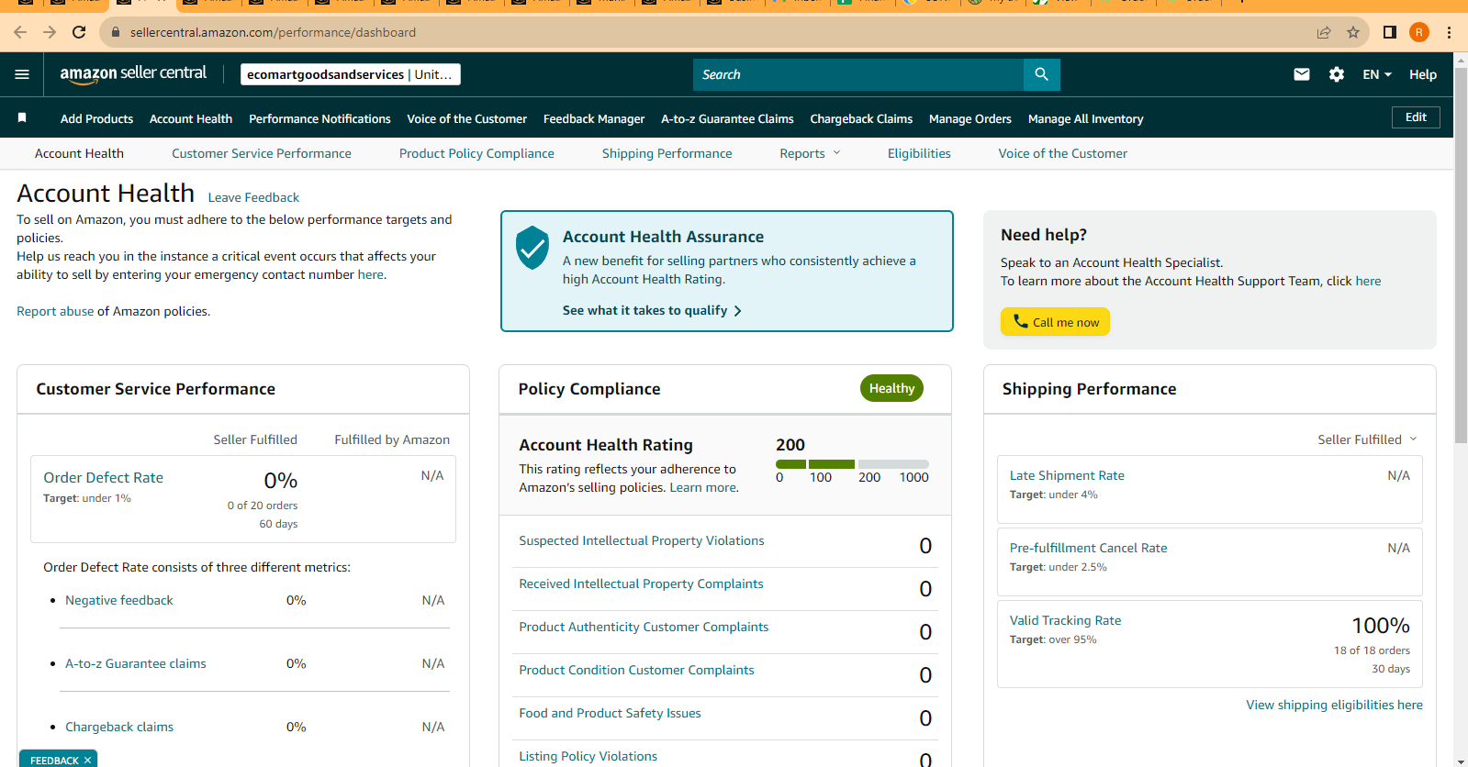Click the bookmark flag icon
The width and height of the screenshot is (1468, 767).
(x=22, y=117)
